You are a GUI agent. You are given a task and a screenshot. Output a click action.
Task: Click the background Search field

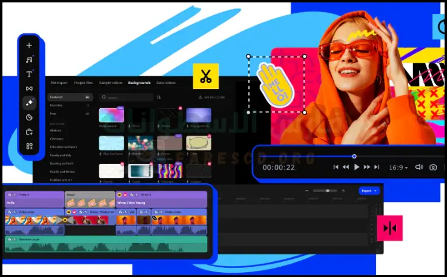tap(127, 97)
